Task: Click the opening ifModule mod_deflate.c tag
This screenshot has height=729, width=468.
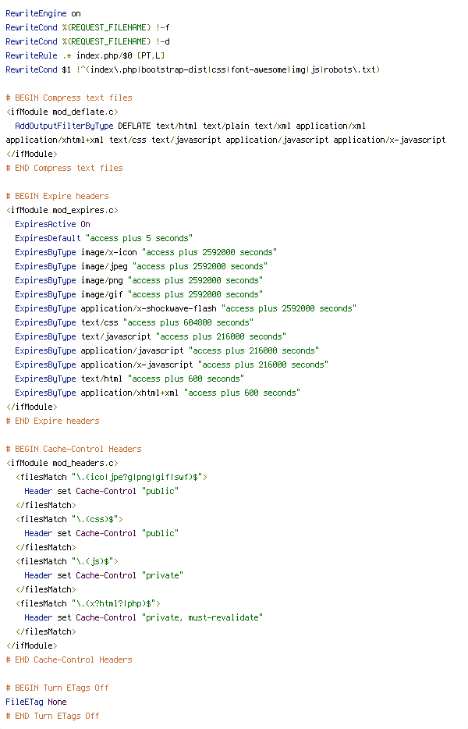Action: coord(62,112)
